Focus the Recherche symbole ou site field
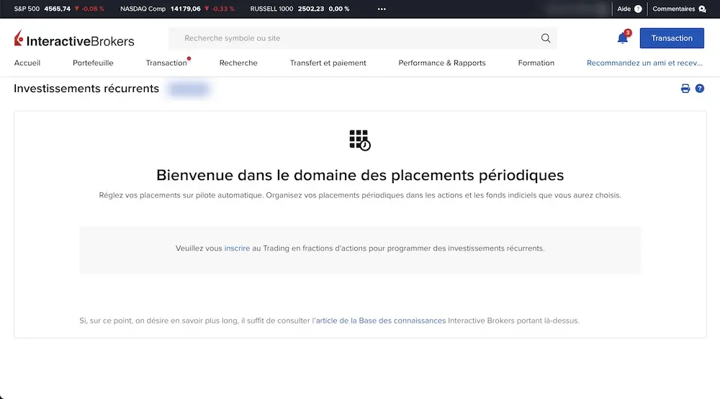 [x=363, y=38]
